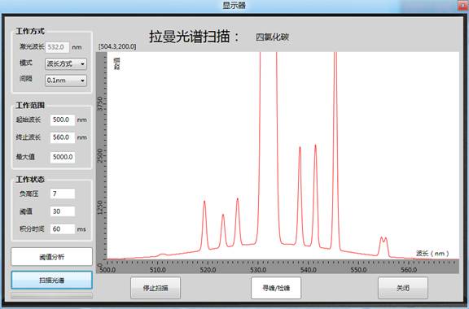Screen dimensions: 469x309
Task: Click the 550.0 x-axis tick label
Action: 358,270
